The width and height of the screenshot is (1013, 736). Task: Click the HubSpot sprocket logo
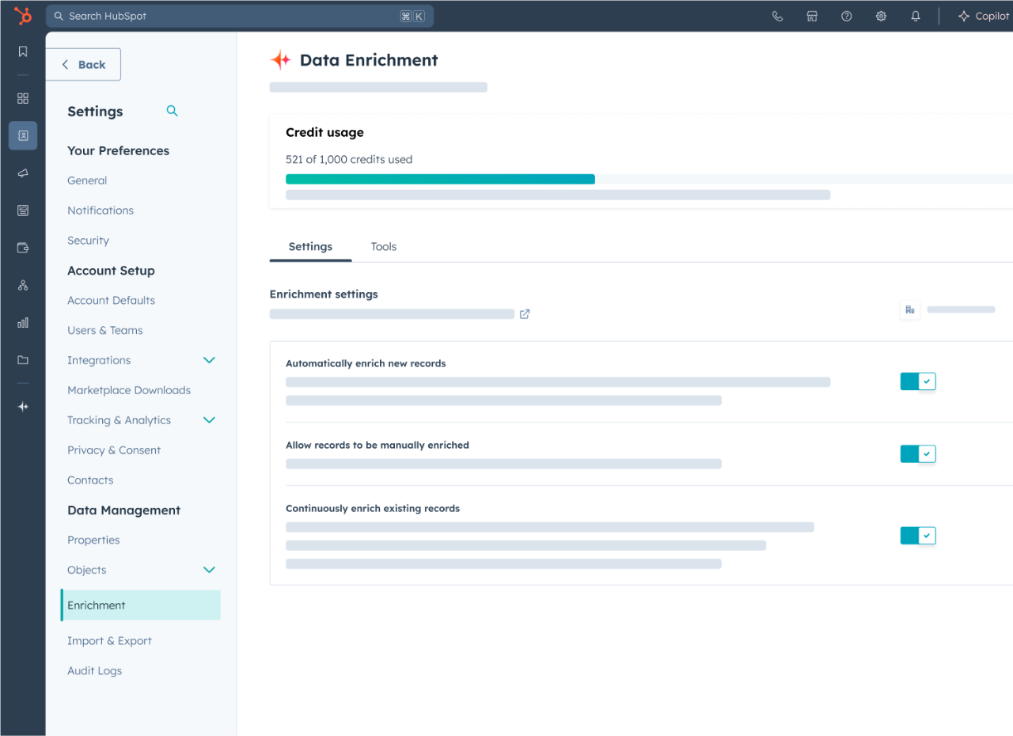coord(21,15)
